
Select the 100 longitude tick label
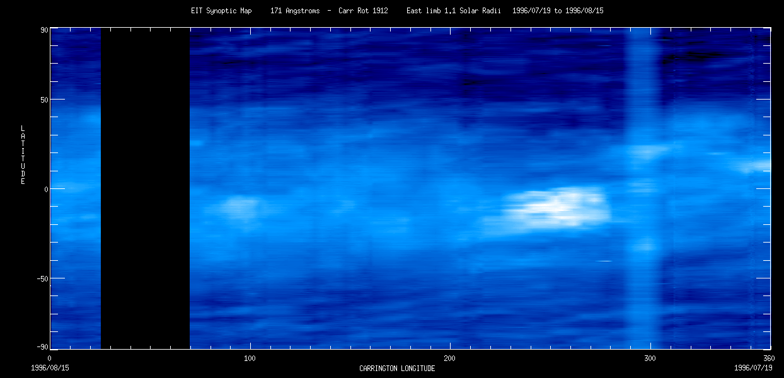point(250,358)
